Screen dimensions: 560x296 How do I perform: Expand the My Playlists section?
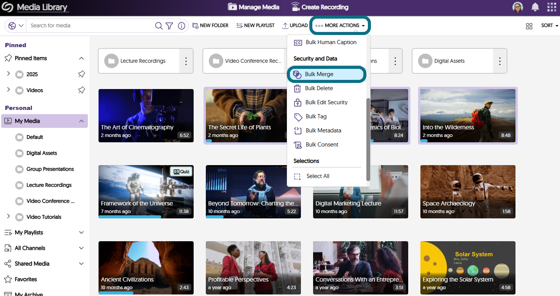click(81, 232)
